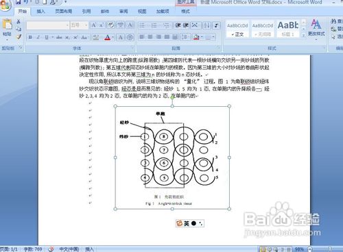Open the Review (审阅) tab
Screen dimensions: 343x252
click(x=123, y=11)
